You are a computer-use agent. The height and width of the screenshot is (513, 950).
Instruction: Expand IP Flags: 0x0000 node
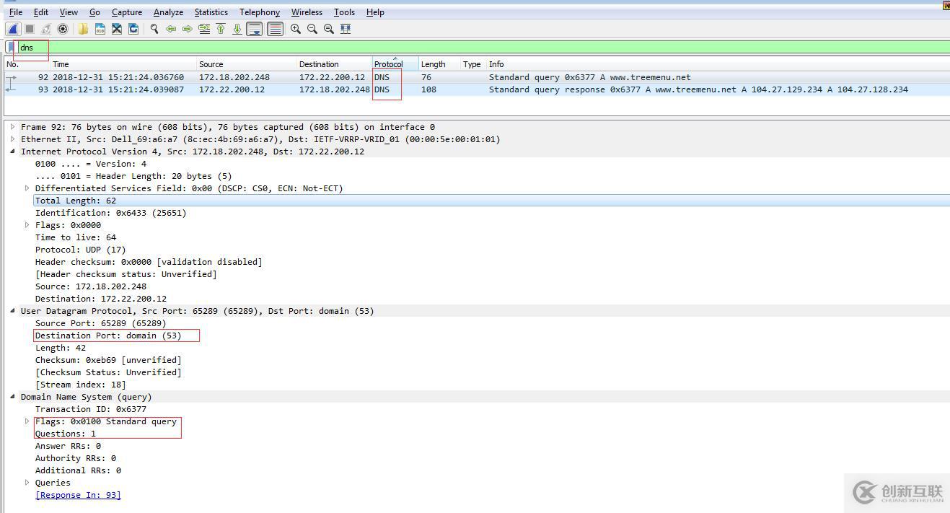(27, 225)
